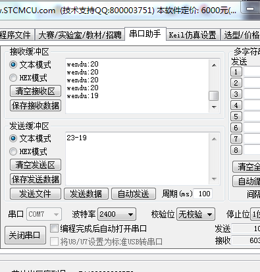This screenshot has height=272, width=260.
Task: Click send area scrollbar up arrow
Action: [214, 139]
